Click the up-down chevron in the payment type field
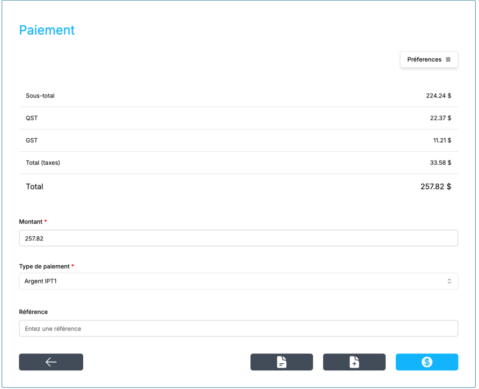Screen dimensions: 479x389 click(x=449, y=281)
